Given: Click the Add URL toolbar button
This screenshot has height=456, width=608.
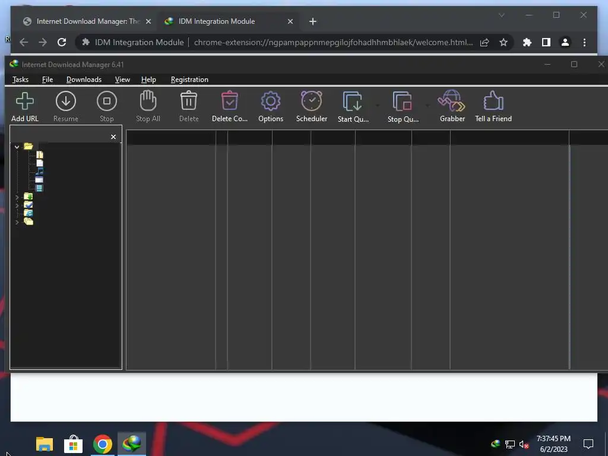Looking at the screenshot, I should 25,107.
